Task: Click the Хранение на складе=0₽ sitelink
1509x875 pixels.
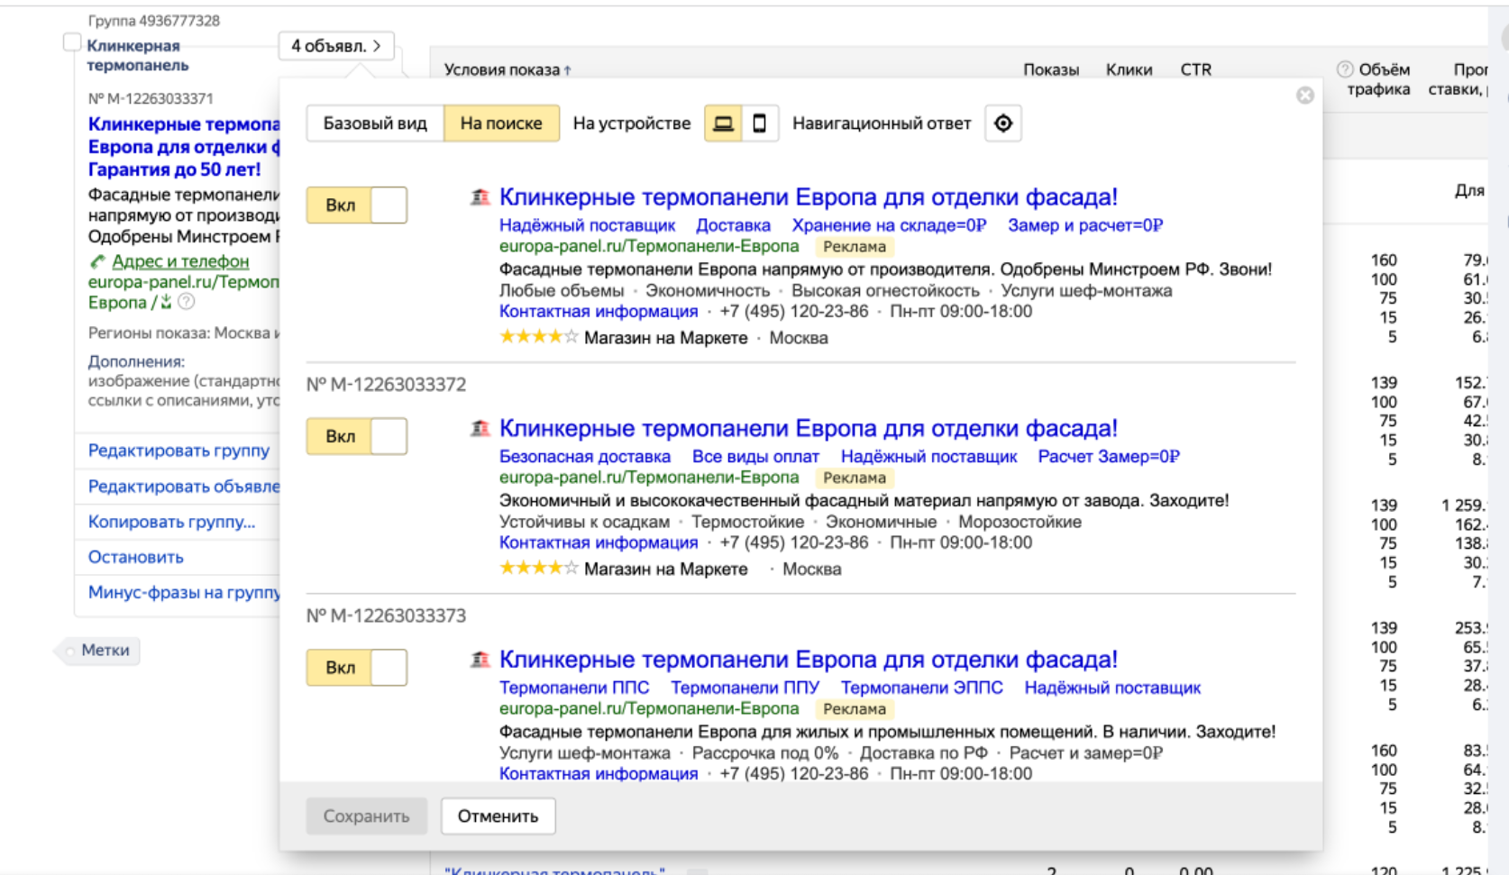Action: [889, 225]
